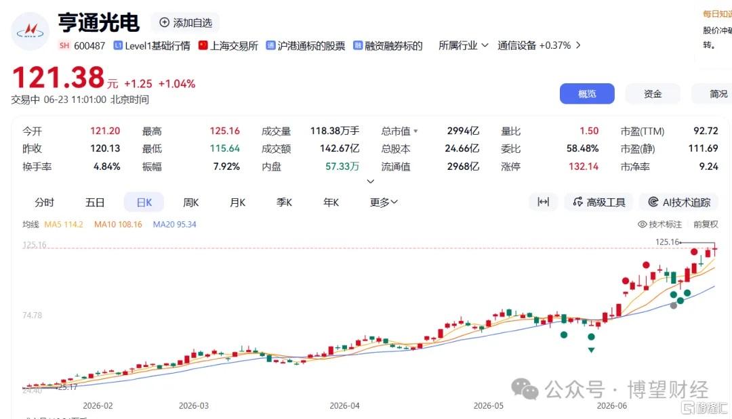
Task: Open 高级工具 tools button
Action: tap(599, 202)
